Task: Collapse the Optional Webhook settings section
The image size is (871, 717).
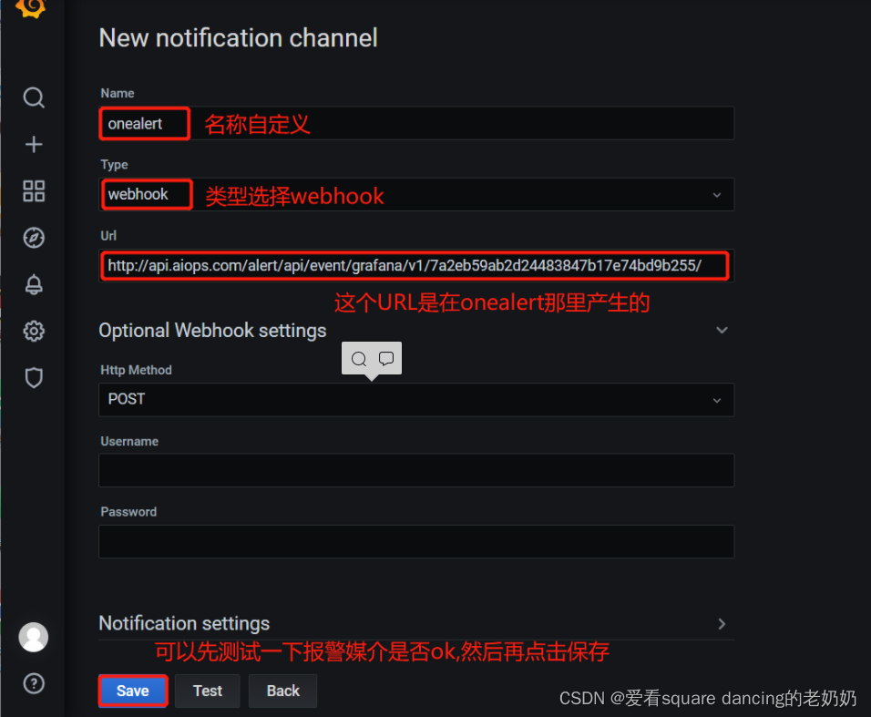Action: click(x=722, y=331)
